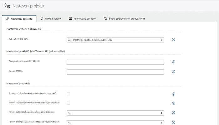
Task: Open Štítky spárovaných produktů tab
Action: point(124,19)
